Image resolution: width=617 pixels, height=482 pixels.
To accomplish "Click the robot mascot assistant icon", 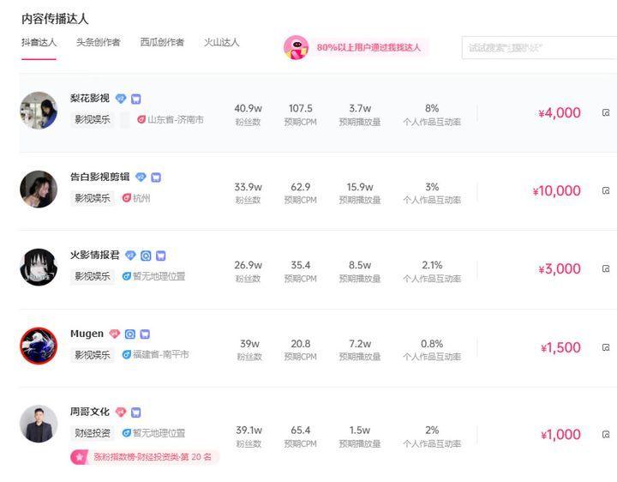I will pyautogui.click(x=296, y=47).
